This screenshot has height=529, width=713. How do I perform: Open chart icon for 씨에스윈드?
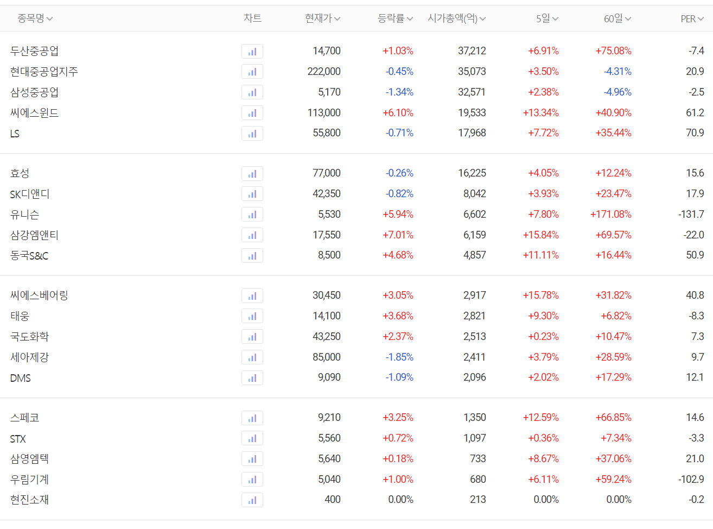[252, 113]
